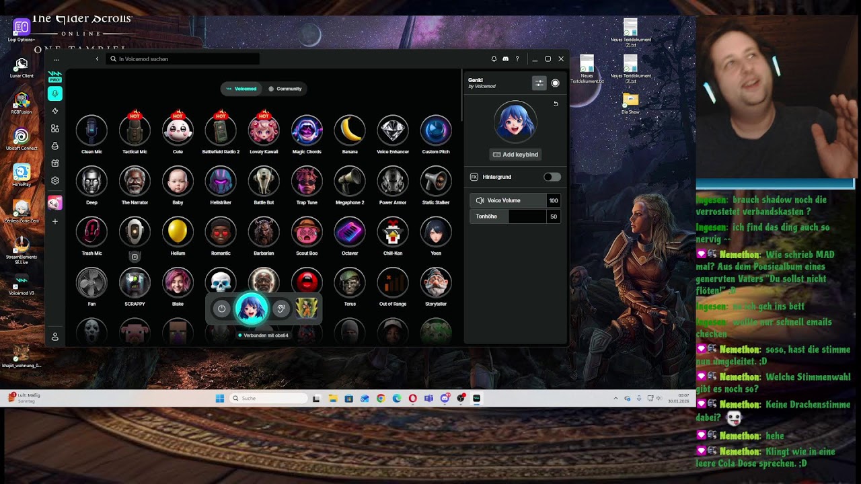Toggle the Hintergrund background effect switch

point(552,177)
